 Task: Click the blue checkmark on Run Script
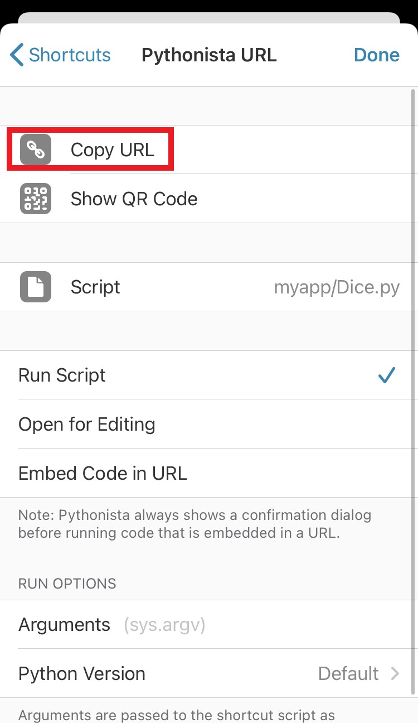click(x=386, y=375)
